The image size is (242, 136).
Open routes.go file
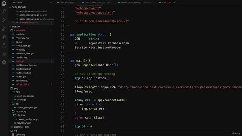[x=20, y=77]
